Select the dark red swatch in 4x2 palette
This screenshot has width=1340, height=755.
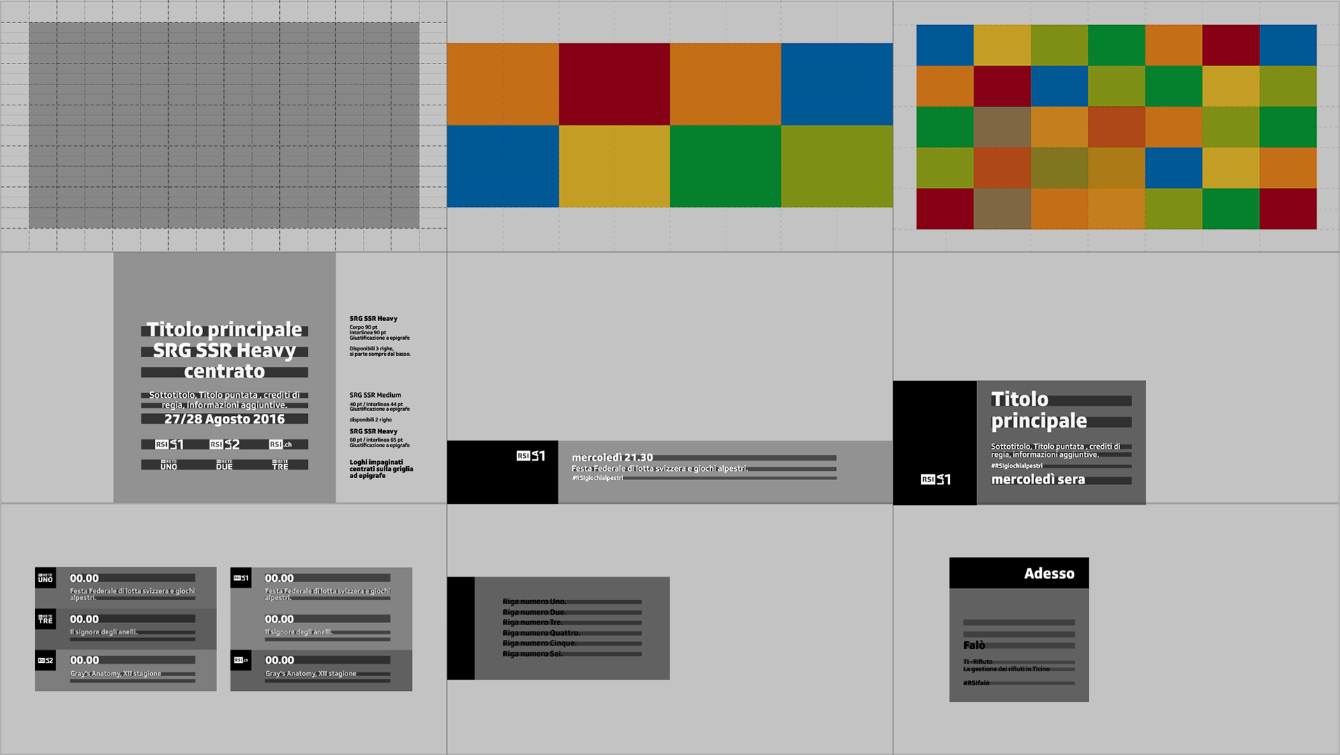[x=614, y=84]
